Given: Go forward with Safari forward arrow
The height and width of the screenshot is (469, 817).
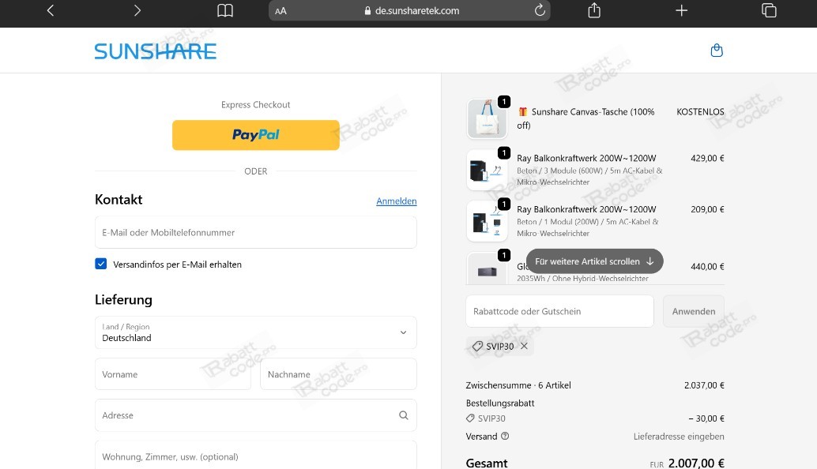Looking at the screenshot, I should tap(137, 10).
